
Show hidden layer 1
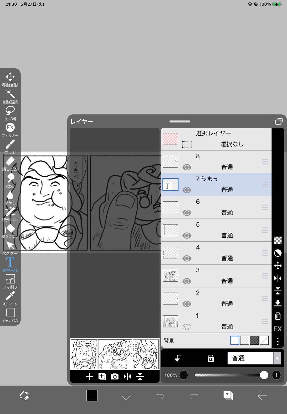(187, 327)
